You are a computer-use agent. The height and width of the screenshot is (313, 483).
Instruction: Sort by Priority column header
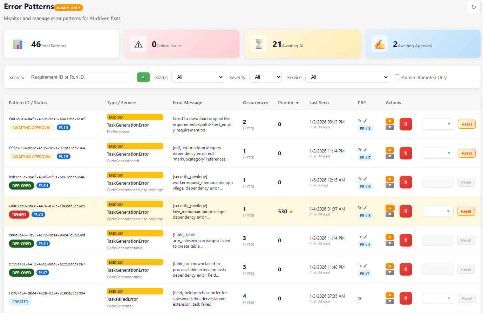(288, 103)
